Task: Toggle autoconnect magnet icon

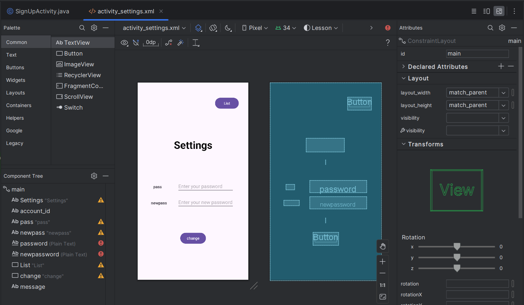Action: point(136,43)
